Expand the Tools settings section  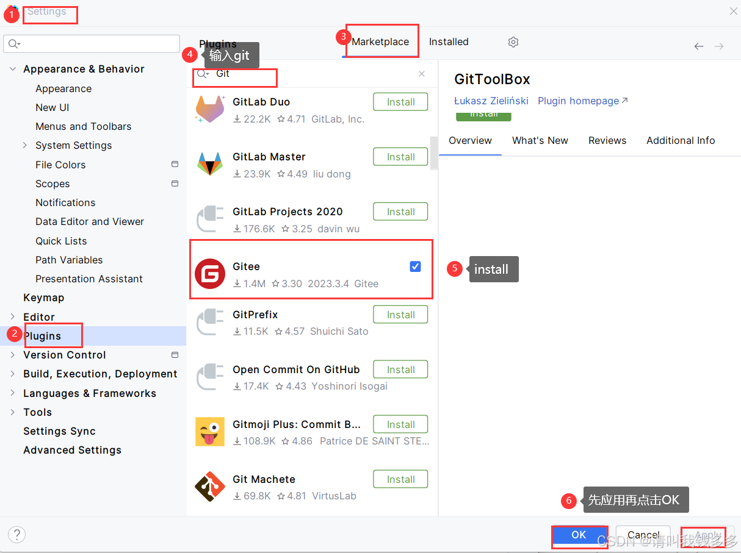(x=13, y=412)
